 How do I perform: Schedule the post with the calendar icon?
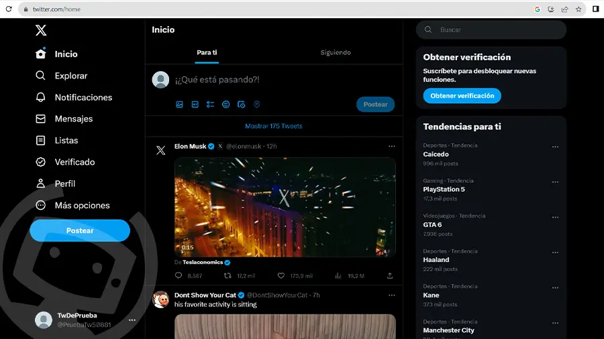tap(241, 104)
